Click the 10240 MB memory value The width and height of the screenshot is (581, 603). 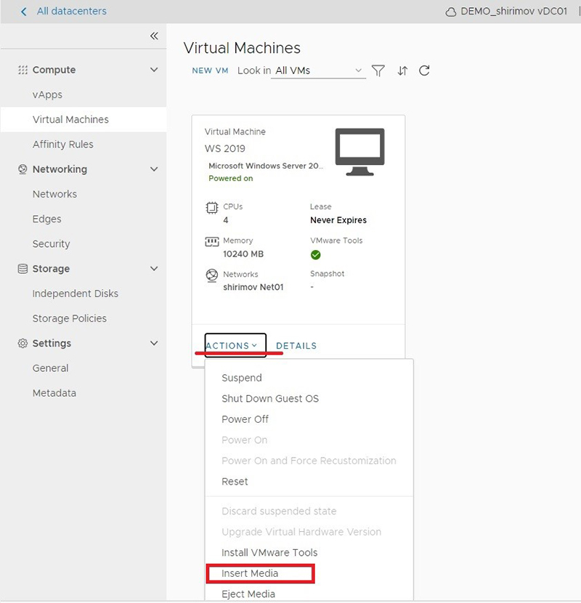click(243, 254)
